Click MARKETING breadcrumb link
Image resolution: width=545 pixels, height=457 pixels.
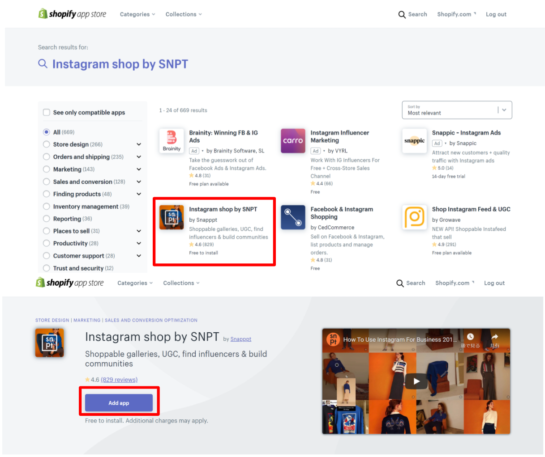pyautogui.click(x=87, y=320)
